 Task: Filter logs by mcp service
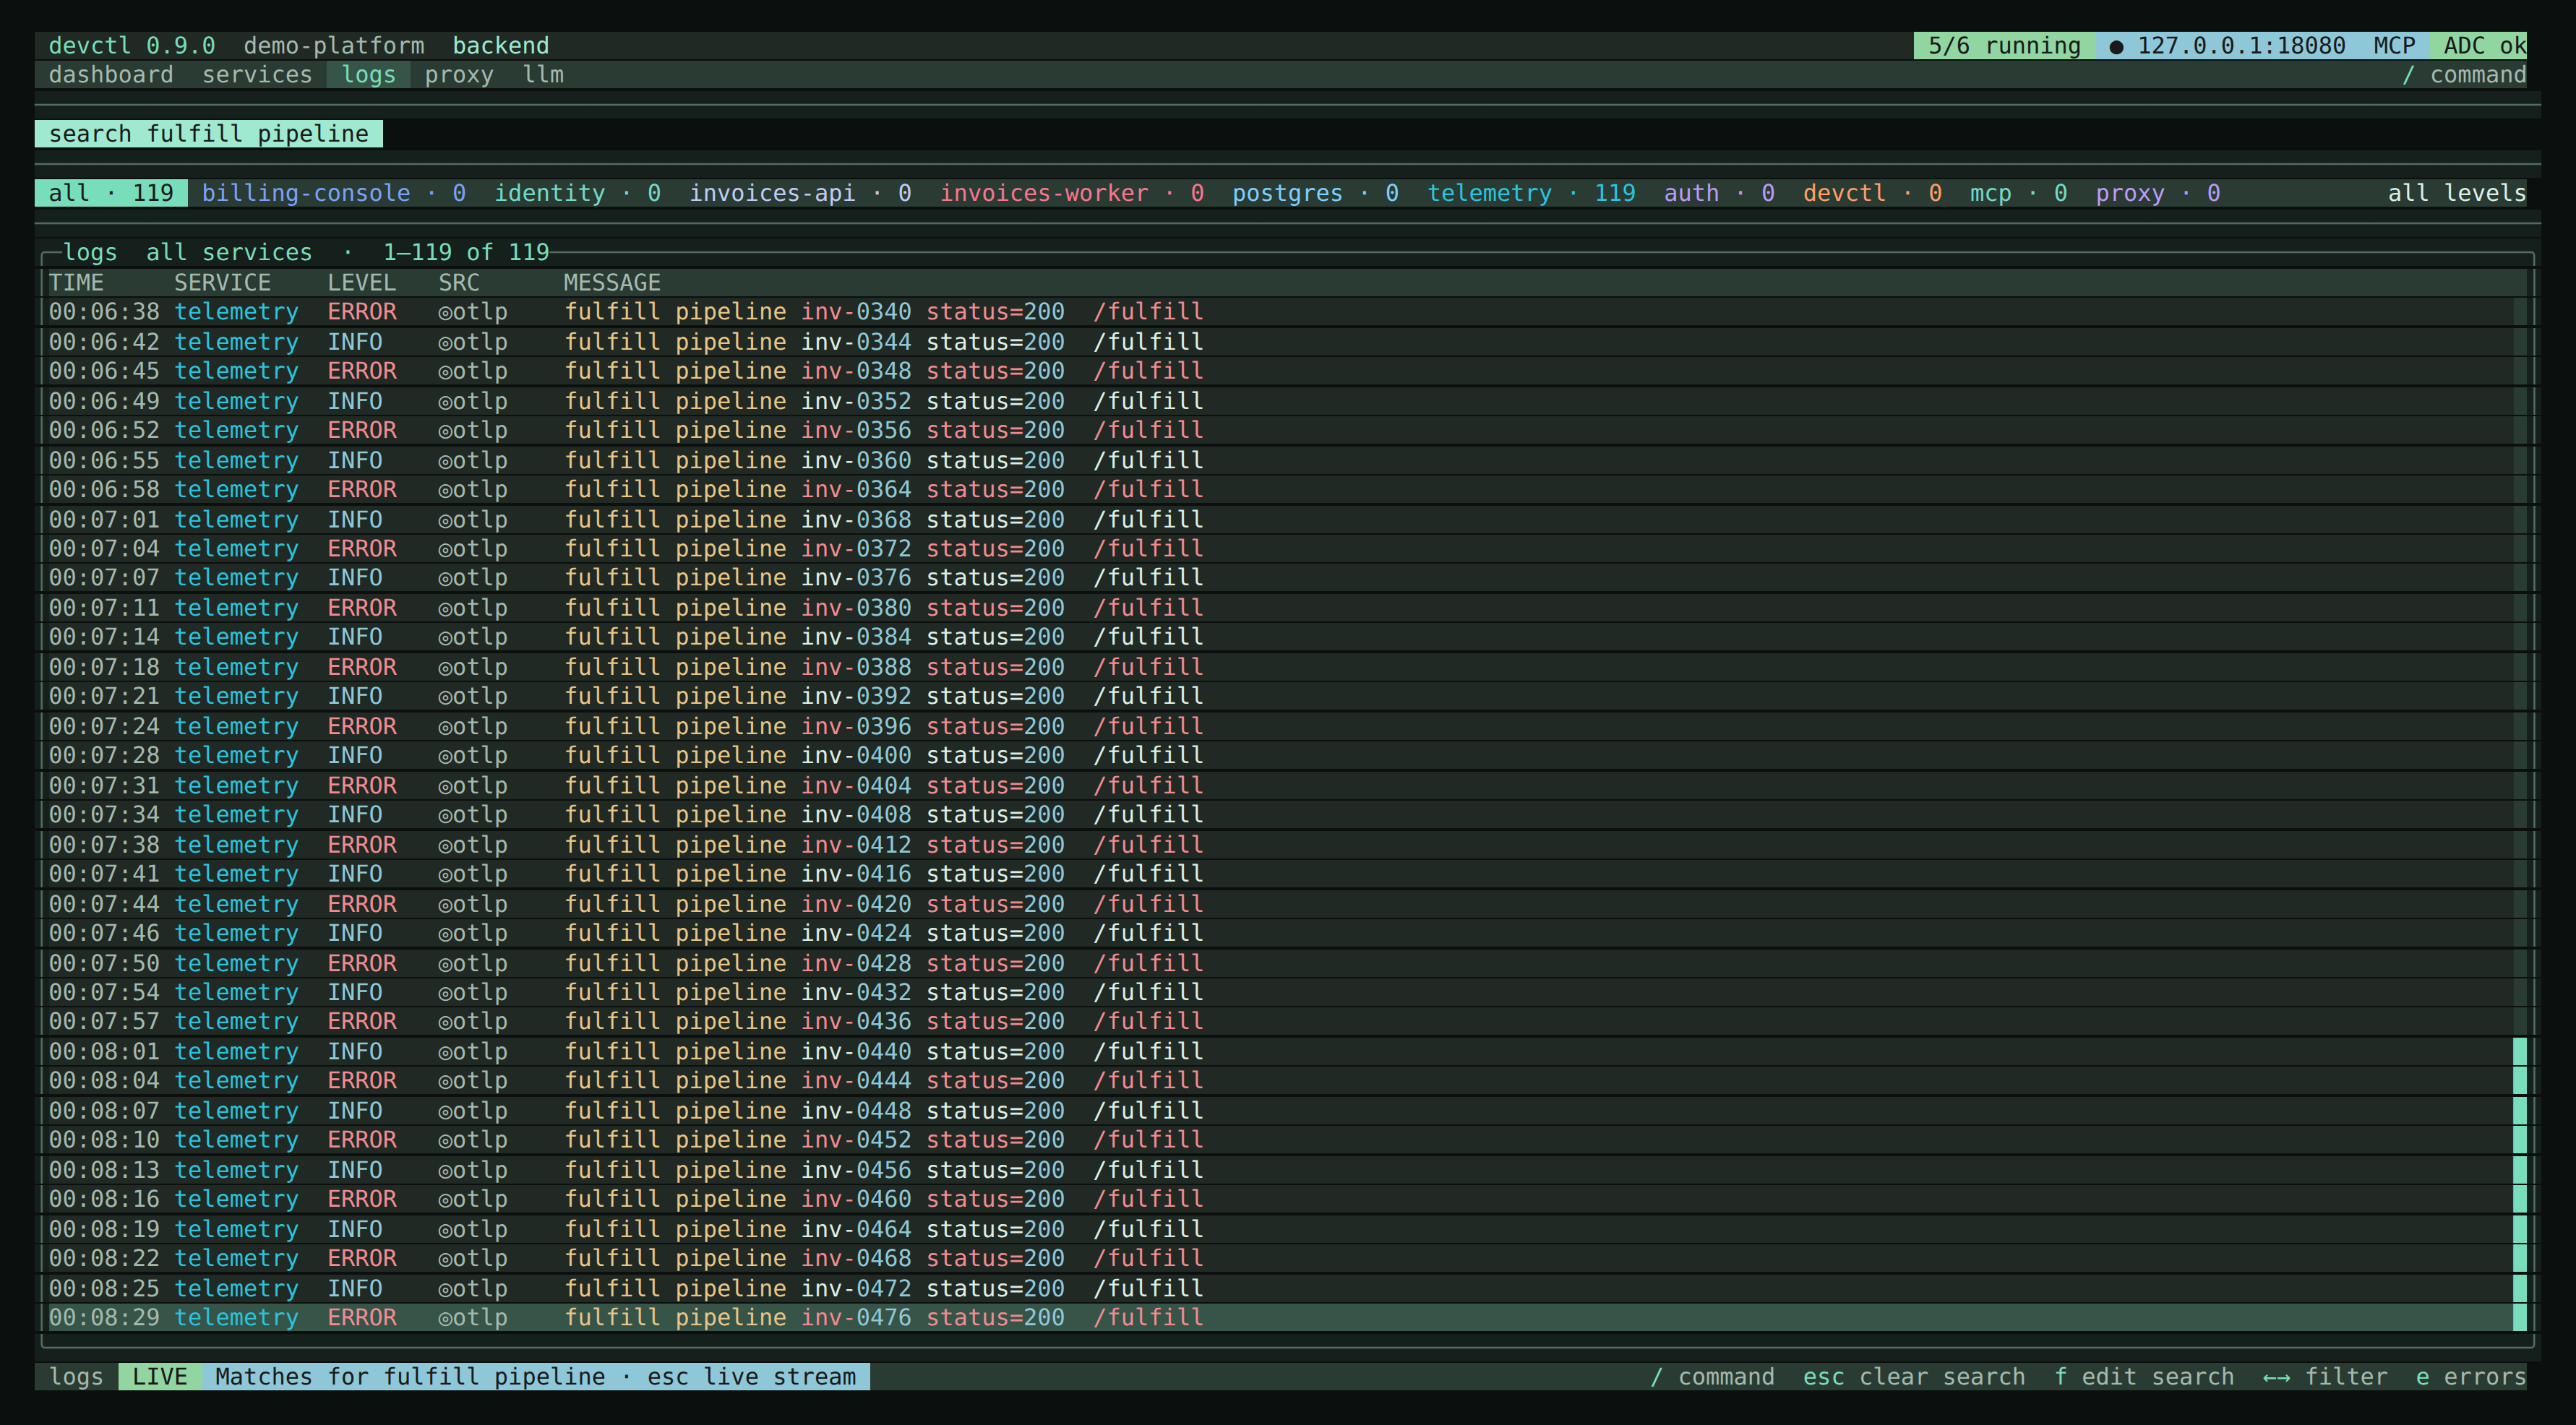[x=2018, y=193]
